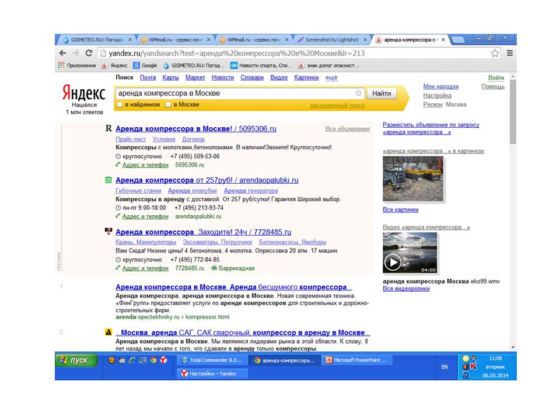The height and width of the screenshot is (420, 560).
Task: Open the Настройка link
Action: coord(437,96)
